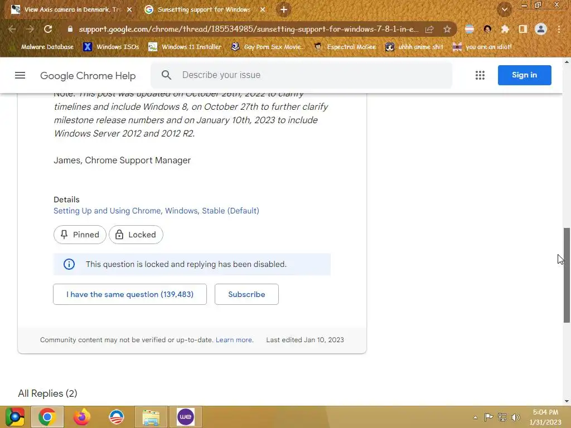Click the browser forward arrow

30,29
